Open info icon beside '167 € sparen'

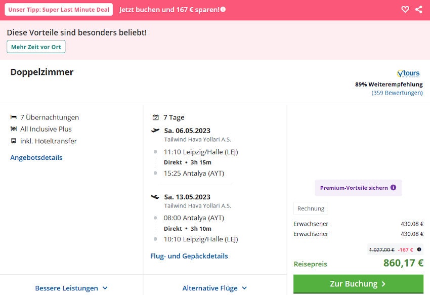tap(223, 10)
